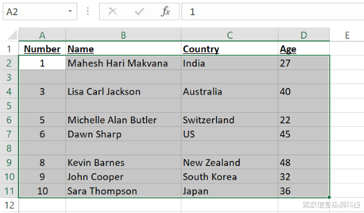Click the fill handle at selection corner
The image size is (364, 213).
pyautogui.click(x=329, y=197)
